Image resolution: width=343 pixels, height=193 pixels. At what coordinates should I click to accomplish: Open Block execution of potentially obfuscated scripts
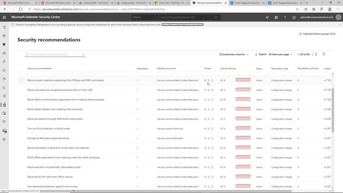pyautogui.click(x=54, y=167)
